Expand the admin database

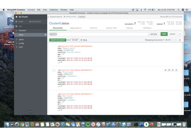tap(16, 40)
